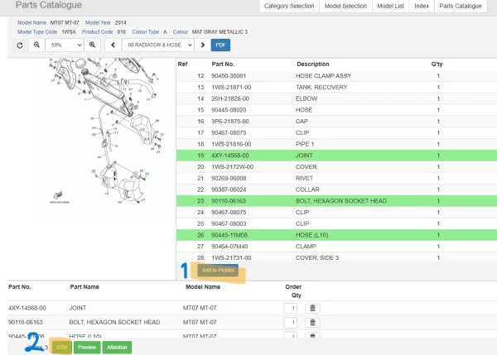
Task: Click the refresh diagram icon
Action: click(x=20, y=45)
